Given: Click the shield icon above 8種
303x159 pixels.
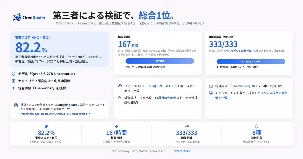Looking at the screenshot, I should (257, 126).
